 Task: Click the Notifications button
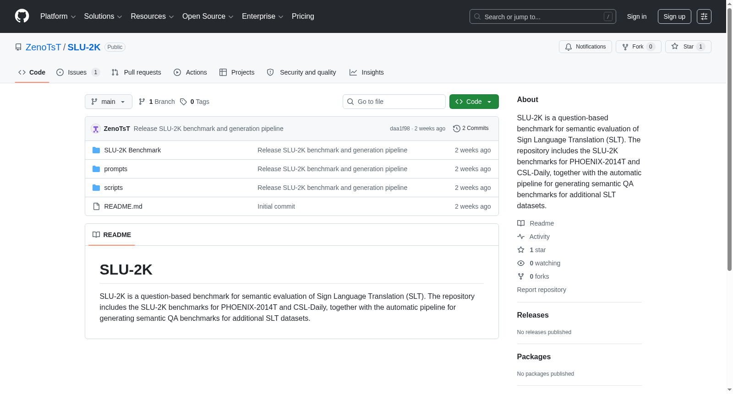tap(585, 47)
